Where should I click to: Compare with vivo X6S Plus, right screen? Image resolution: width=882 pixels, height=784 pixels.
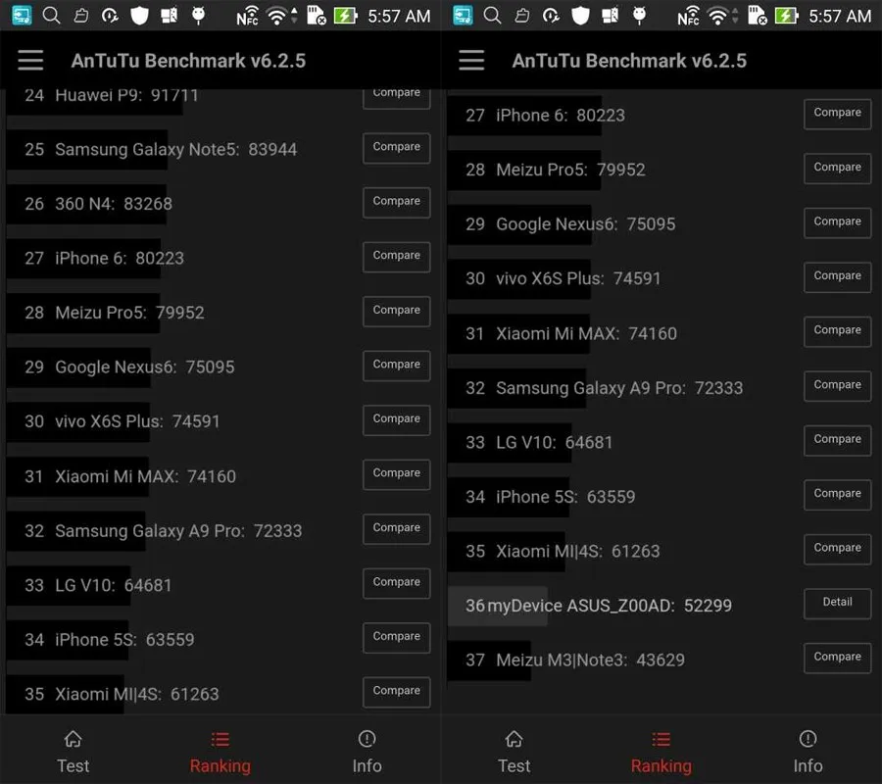(x=838, y=277)
